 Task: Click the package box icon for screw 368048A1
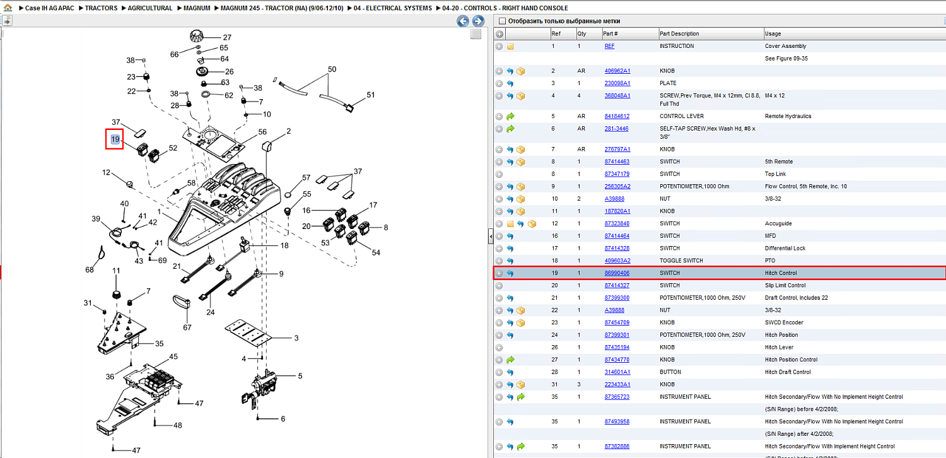point(521,96)
